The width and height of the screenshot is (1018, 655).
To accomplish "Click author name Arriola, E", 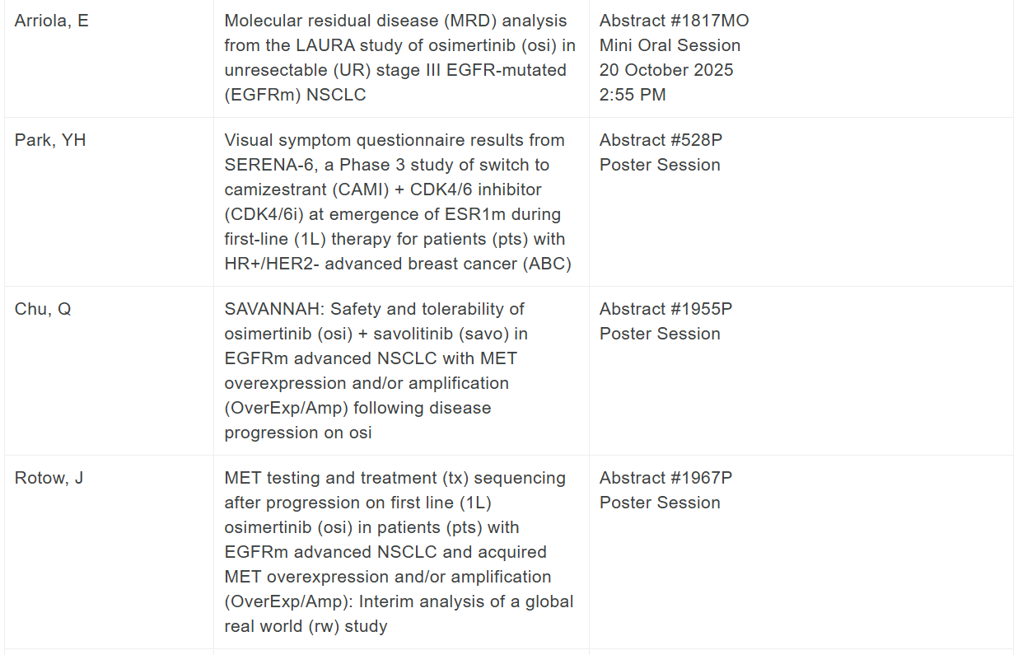I will point(52,21).
